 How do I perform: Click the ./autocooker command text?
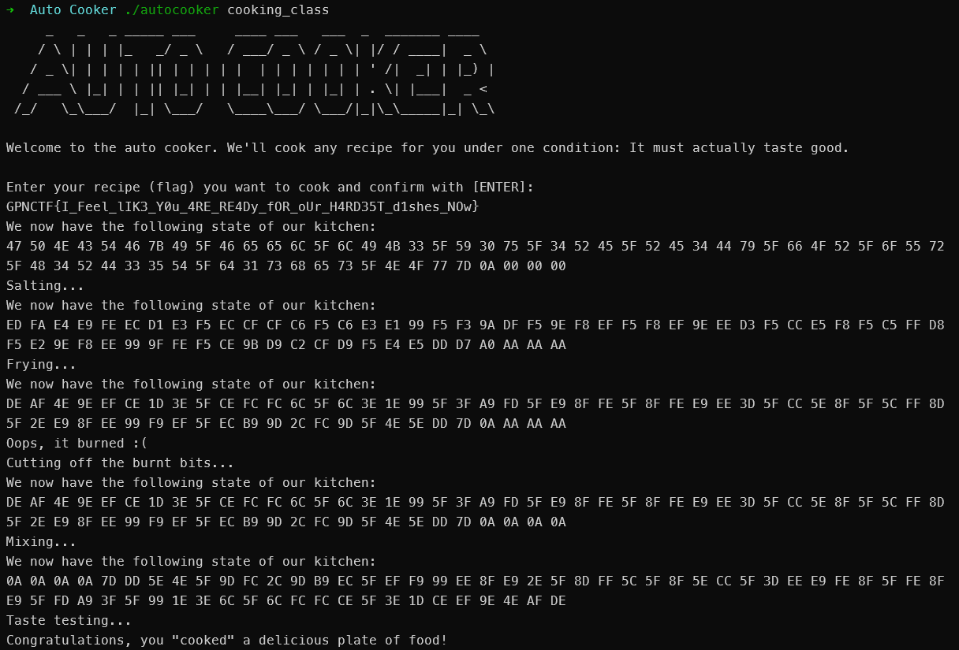click(x=172, y=10)
